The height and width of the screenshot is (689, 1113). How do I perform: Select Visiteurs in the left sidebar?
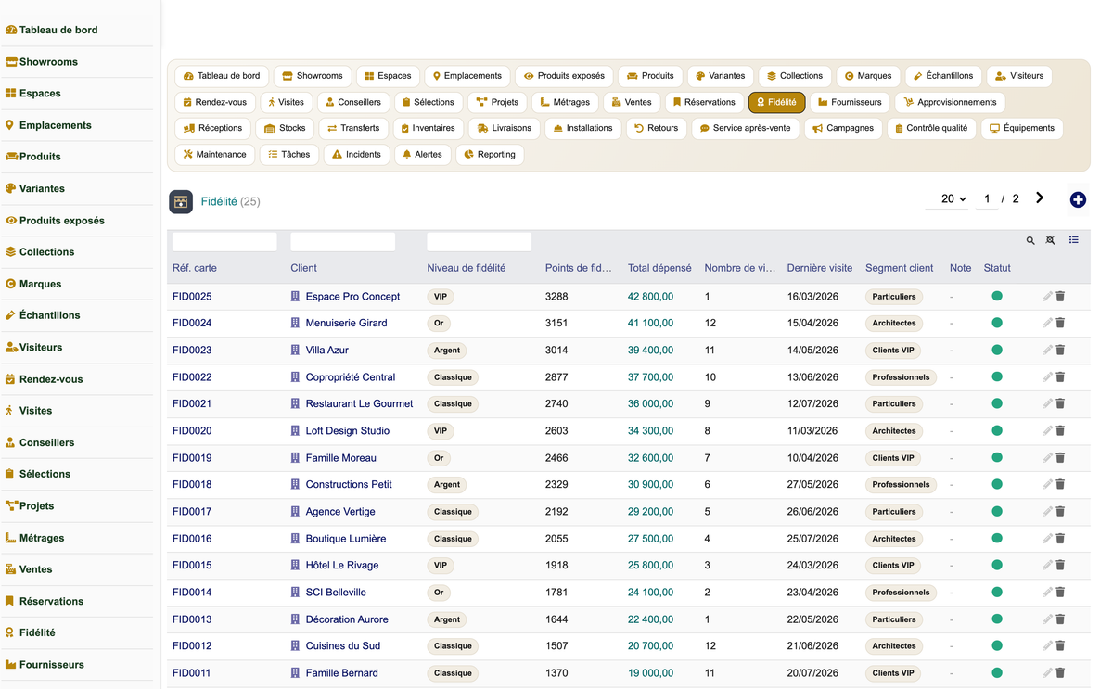[41, 348]
